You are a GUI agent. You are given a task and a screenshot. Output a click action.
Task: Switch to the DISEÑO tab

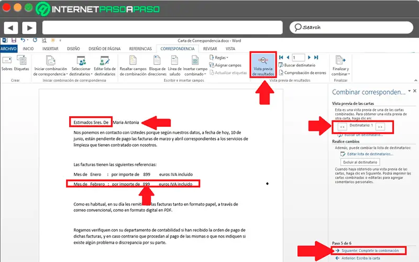coord(73,49)
